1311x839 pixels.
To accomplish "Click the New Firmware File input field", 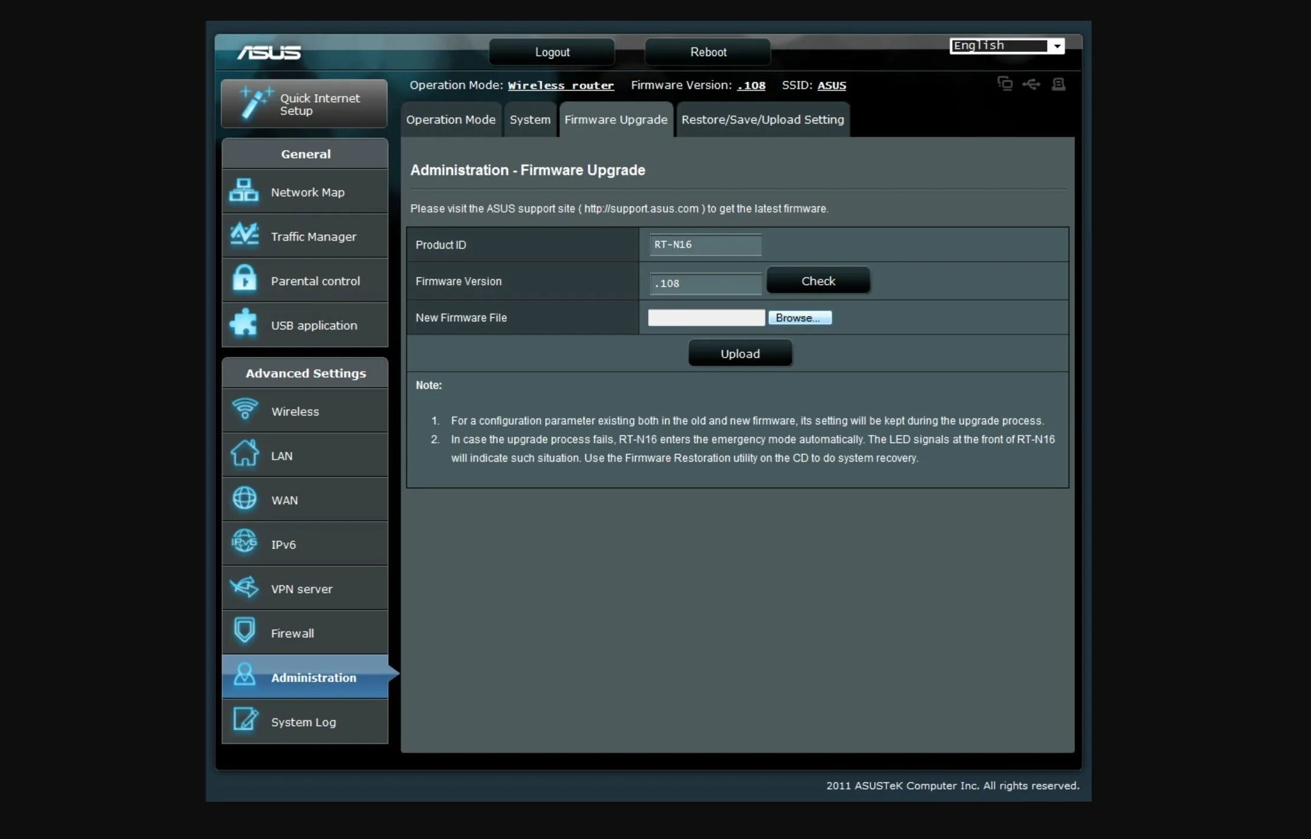I will click(x=704, y=317).
